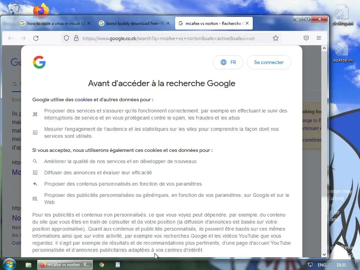
Task: Close the 'bonzi buddy download free' tab
Action: (168, 23)
